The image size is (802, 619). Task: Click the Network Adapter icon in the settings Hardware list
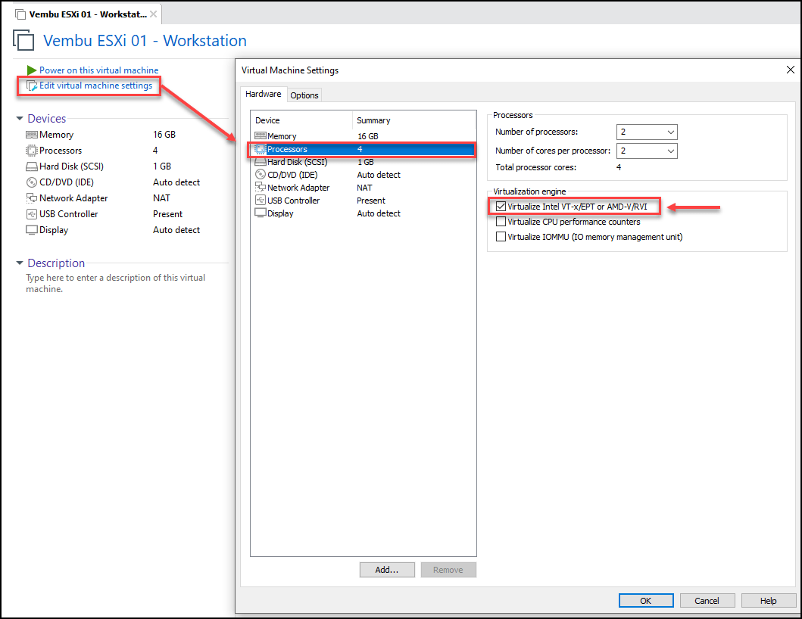261,188
